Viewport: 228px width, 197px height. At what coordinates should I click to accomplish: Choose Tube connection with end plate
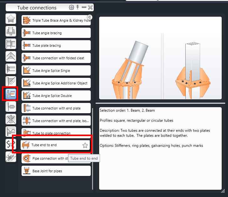coord(56,108)
